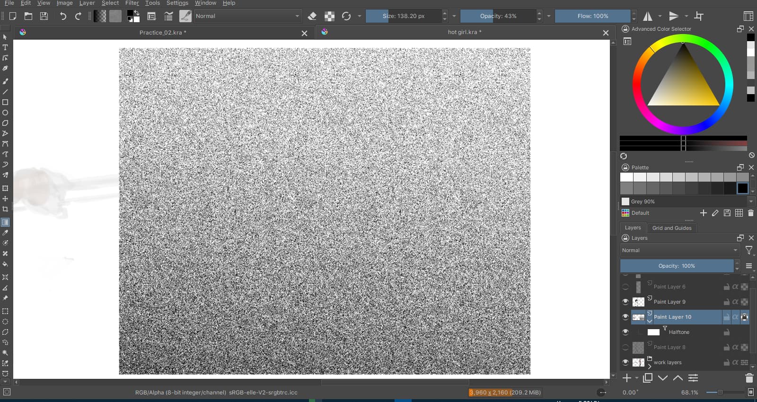Viewport: 757px width, 402px height.
Task: Toggle visibility of the Halftone filter mask
Action: click(x=625, y=332)
